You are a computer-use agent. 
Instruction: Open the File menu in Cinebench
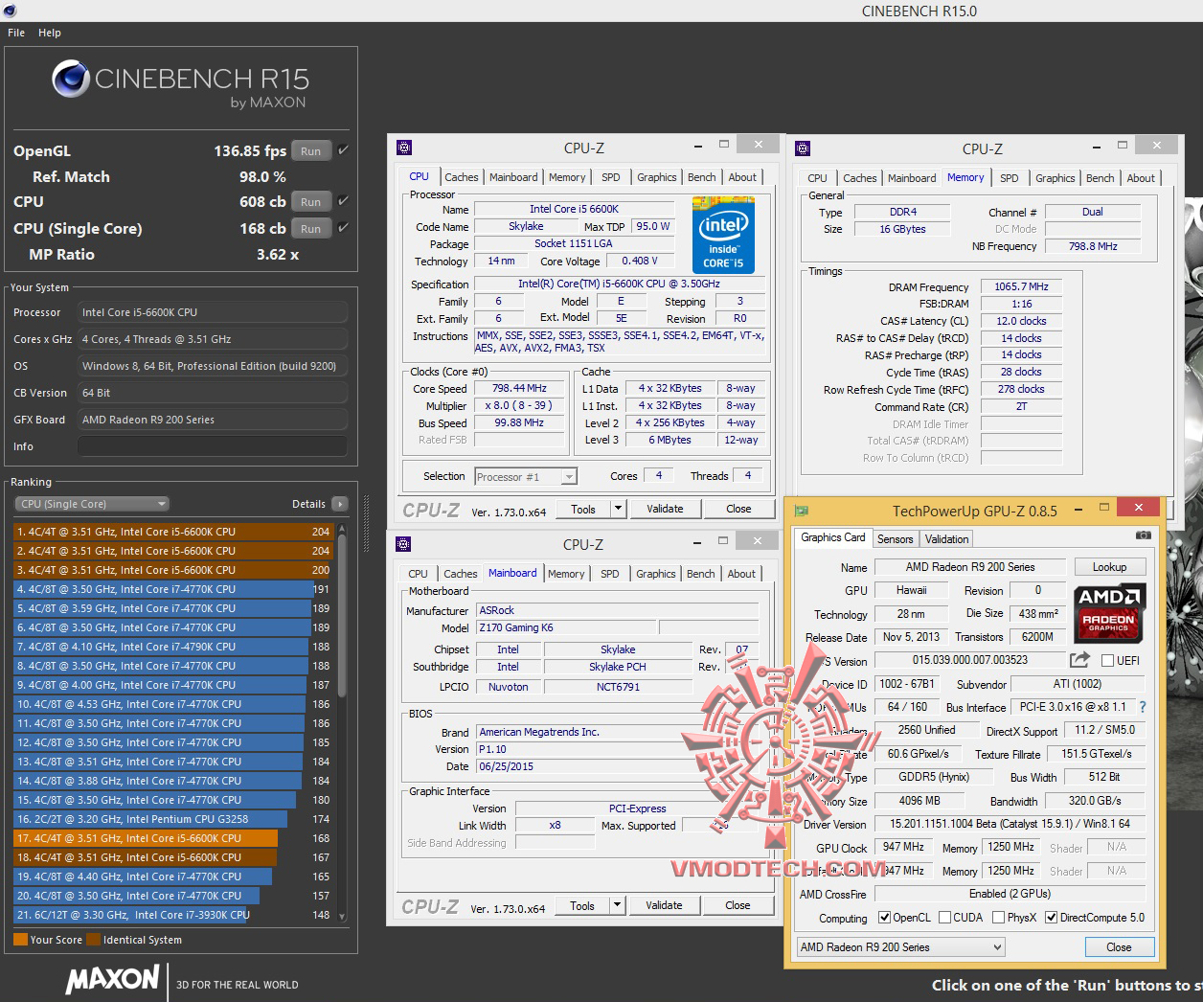[x=16, y=33]
